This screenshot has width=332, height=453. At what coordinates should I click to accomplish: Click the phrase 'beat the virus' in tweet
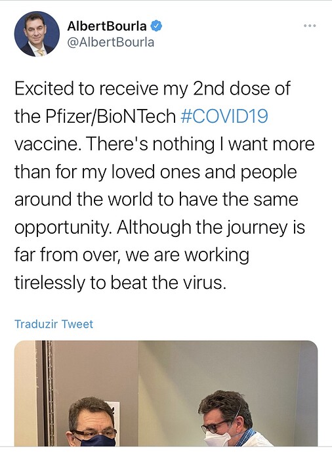point(168,282)
